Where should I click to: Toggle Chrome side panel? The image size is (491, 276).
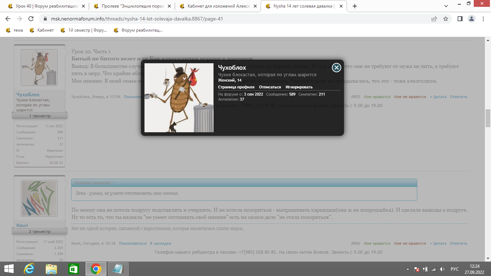coord(460,19)
